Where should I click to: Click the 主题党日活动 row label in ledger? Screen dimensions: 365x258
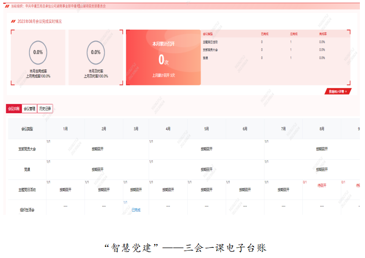click(x=27, y=190)
